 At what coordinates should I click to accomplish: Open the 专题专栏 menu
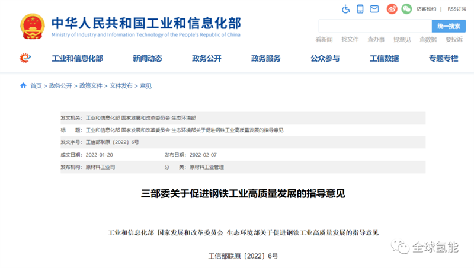pyautogui.click(x=443, y=58)
